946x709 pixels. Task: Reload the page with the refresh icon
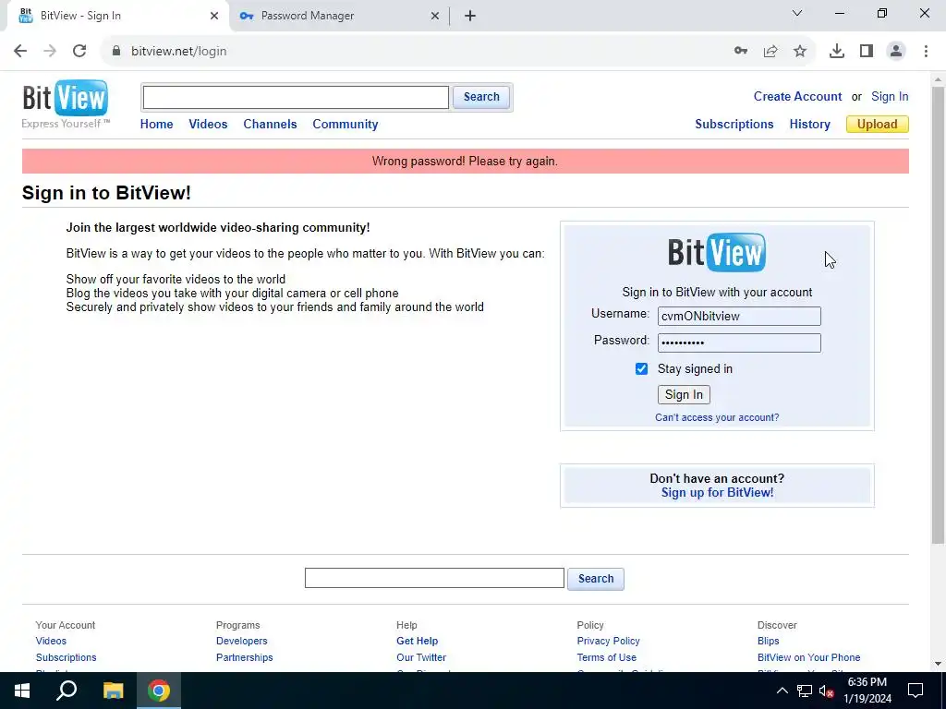click(x=79, y=52)
